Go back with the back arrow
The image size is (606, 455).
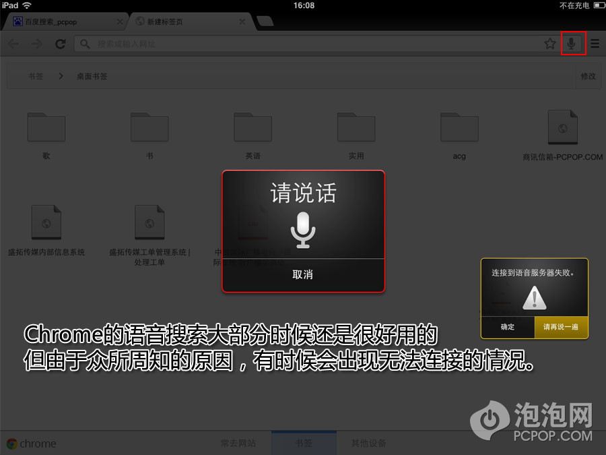pyautogui.click(x=14, y=44)
